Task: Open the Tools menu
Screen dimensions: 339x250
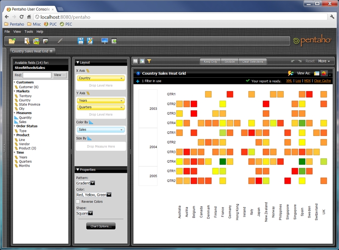Action: (x=29, y=32)
